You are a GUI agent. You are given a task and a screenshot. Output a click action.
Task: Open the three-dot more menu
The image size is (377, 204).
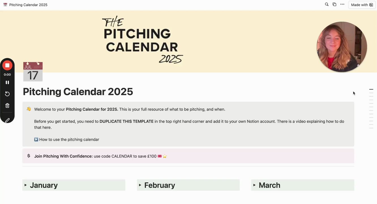click(342, 5)
